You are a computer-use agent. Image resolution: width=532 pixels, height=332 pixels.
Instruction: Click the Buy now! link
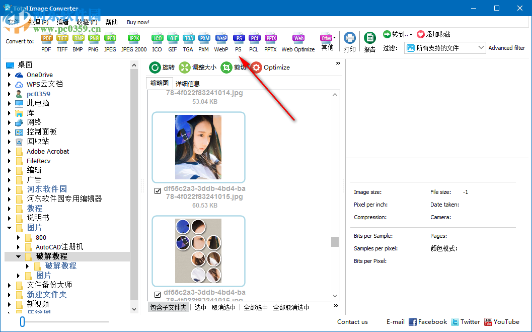coord(138,22)
